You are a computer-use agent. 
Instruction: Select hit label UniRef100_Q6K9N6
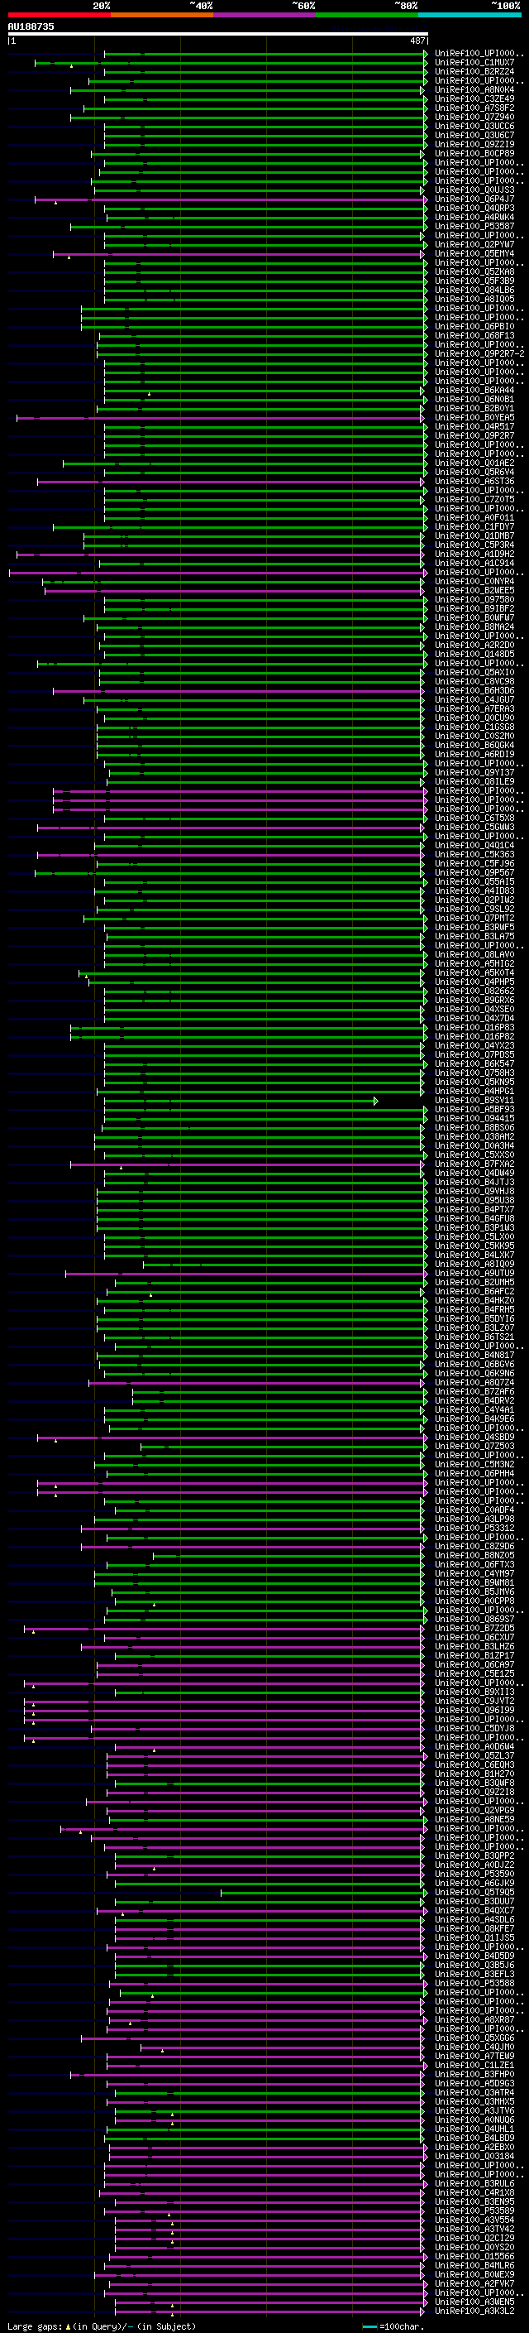[x=474, y=1373]
